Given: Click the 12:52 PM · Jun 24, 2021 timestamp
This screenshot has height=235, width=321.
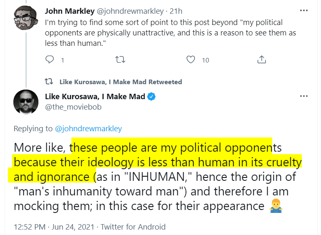Looking at the screenshot, I should click(x=54, y=227).
